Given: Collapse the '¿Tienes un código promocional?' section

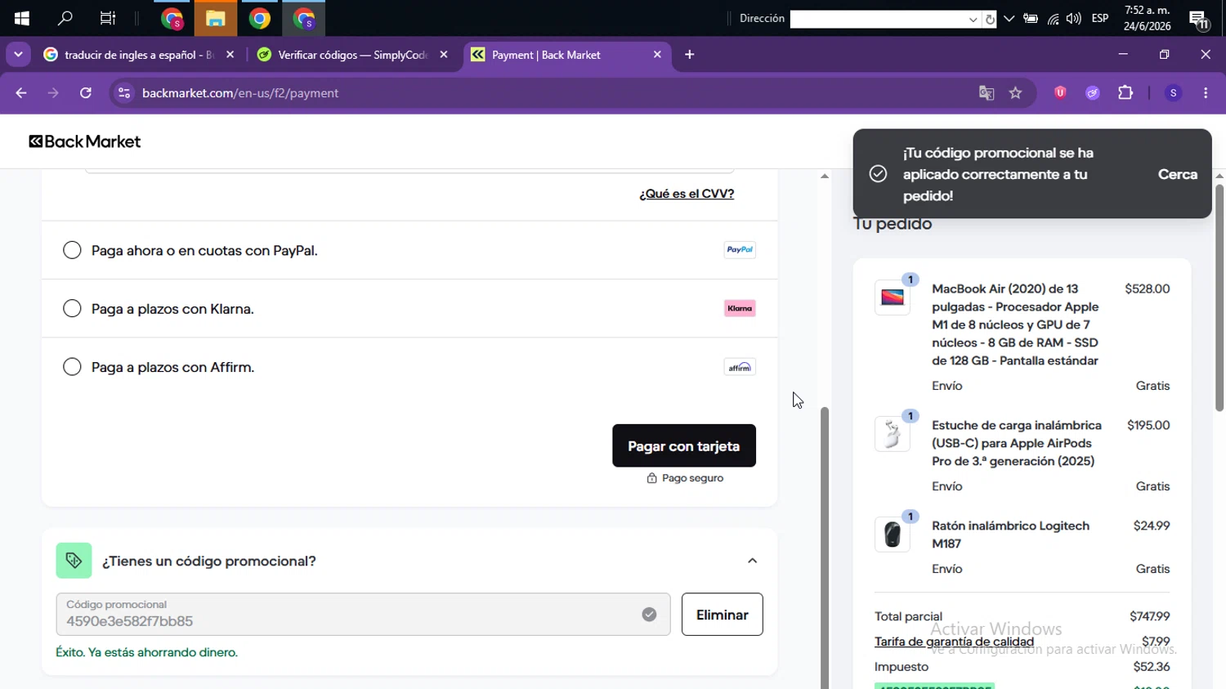Looking at the screenshot, I should pyautogui.click(x=753, y=561).
